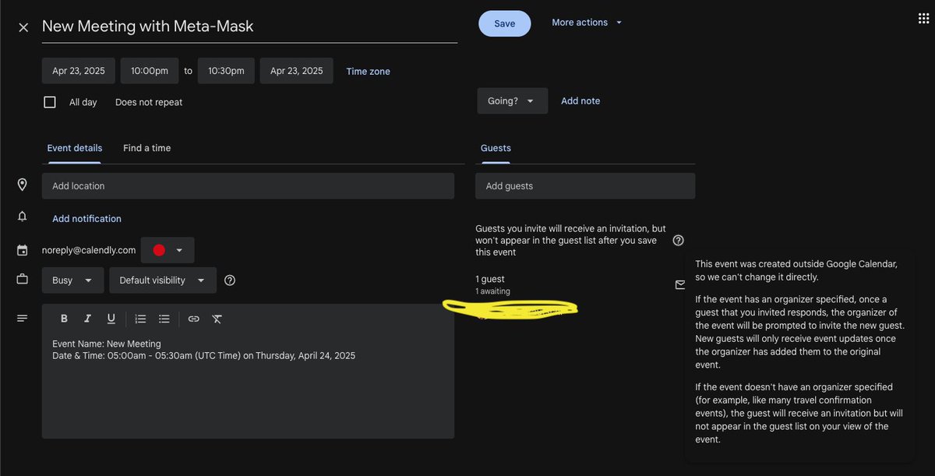
Task: Open guest invitation help question mark icon
Action: pos(679,241)
